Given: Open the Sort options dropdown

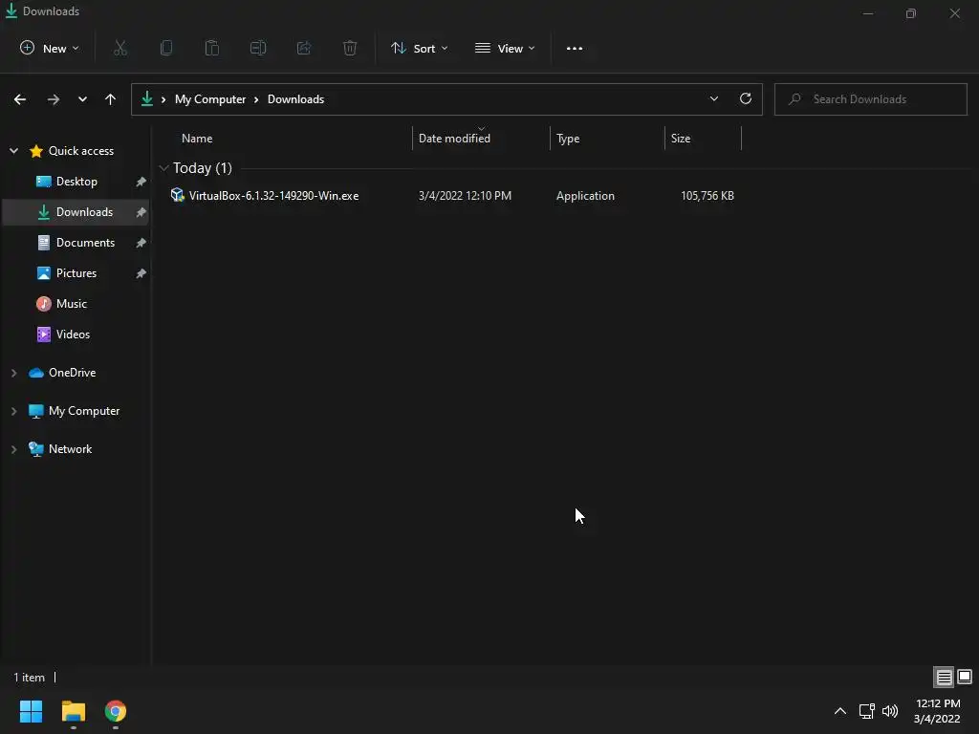Looking at the screenshot, I should [420, 48].
